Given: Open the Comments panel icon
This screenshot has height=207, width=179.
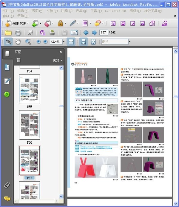Looking at the screenshot, I should click(7, 198).
